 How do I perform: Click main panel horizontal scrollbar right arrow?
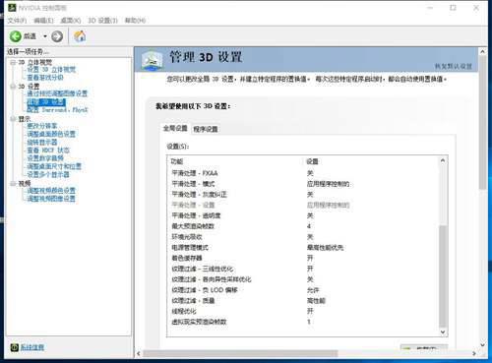point(474,353)
